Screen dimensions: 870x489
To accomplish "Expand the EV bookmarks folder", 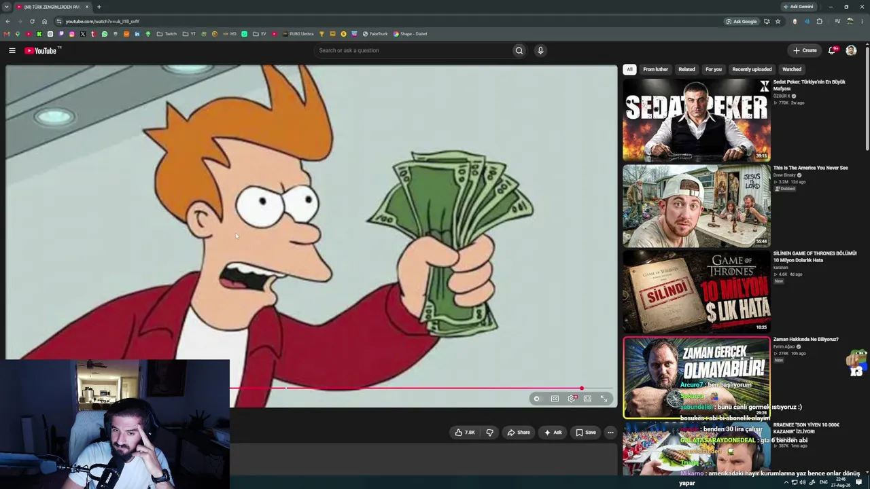I will pos(260,34).
